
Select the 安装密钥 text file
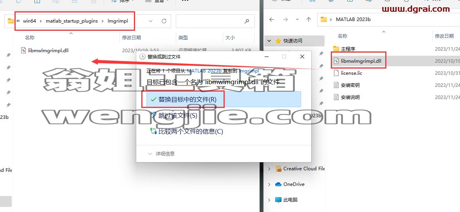(350, 85)
